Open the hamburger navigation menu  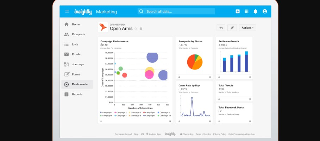67,11
